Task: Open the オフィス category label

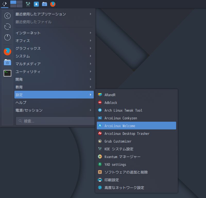Action: coord(23,41)
